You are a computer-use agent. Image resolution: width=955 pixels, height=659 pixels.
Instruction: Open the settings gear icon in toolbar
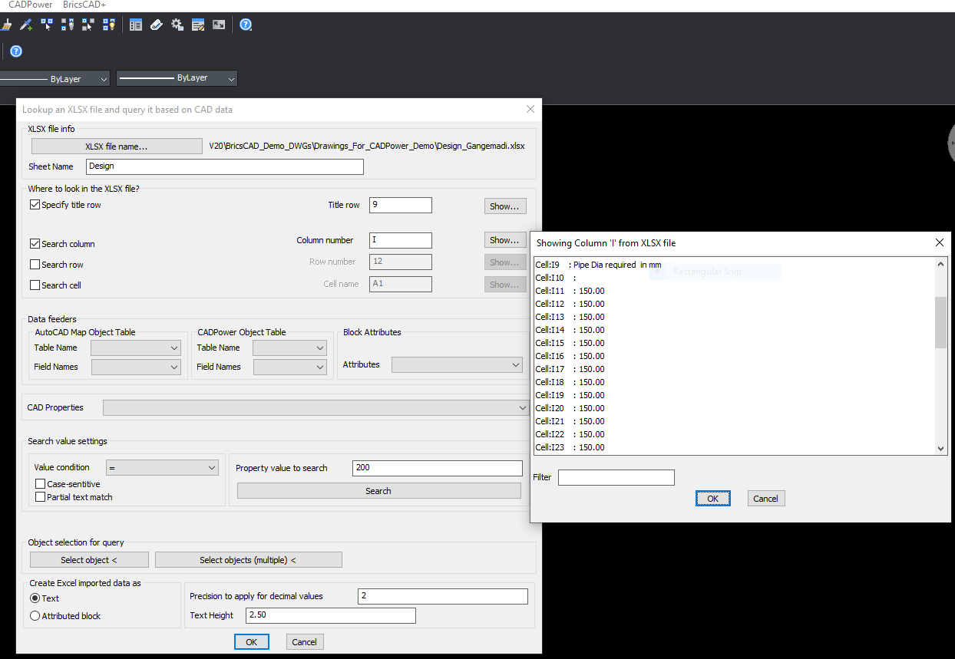(x=177, y=25)
